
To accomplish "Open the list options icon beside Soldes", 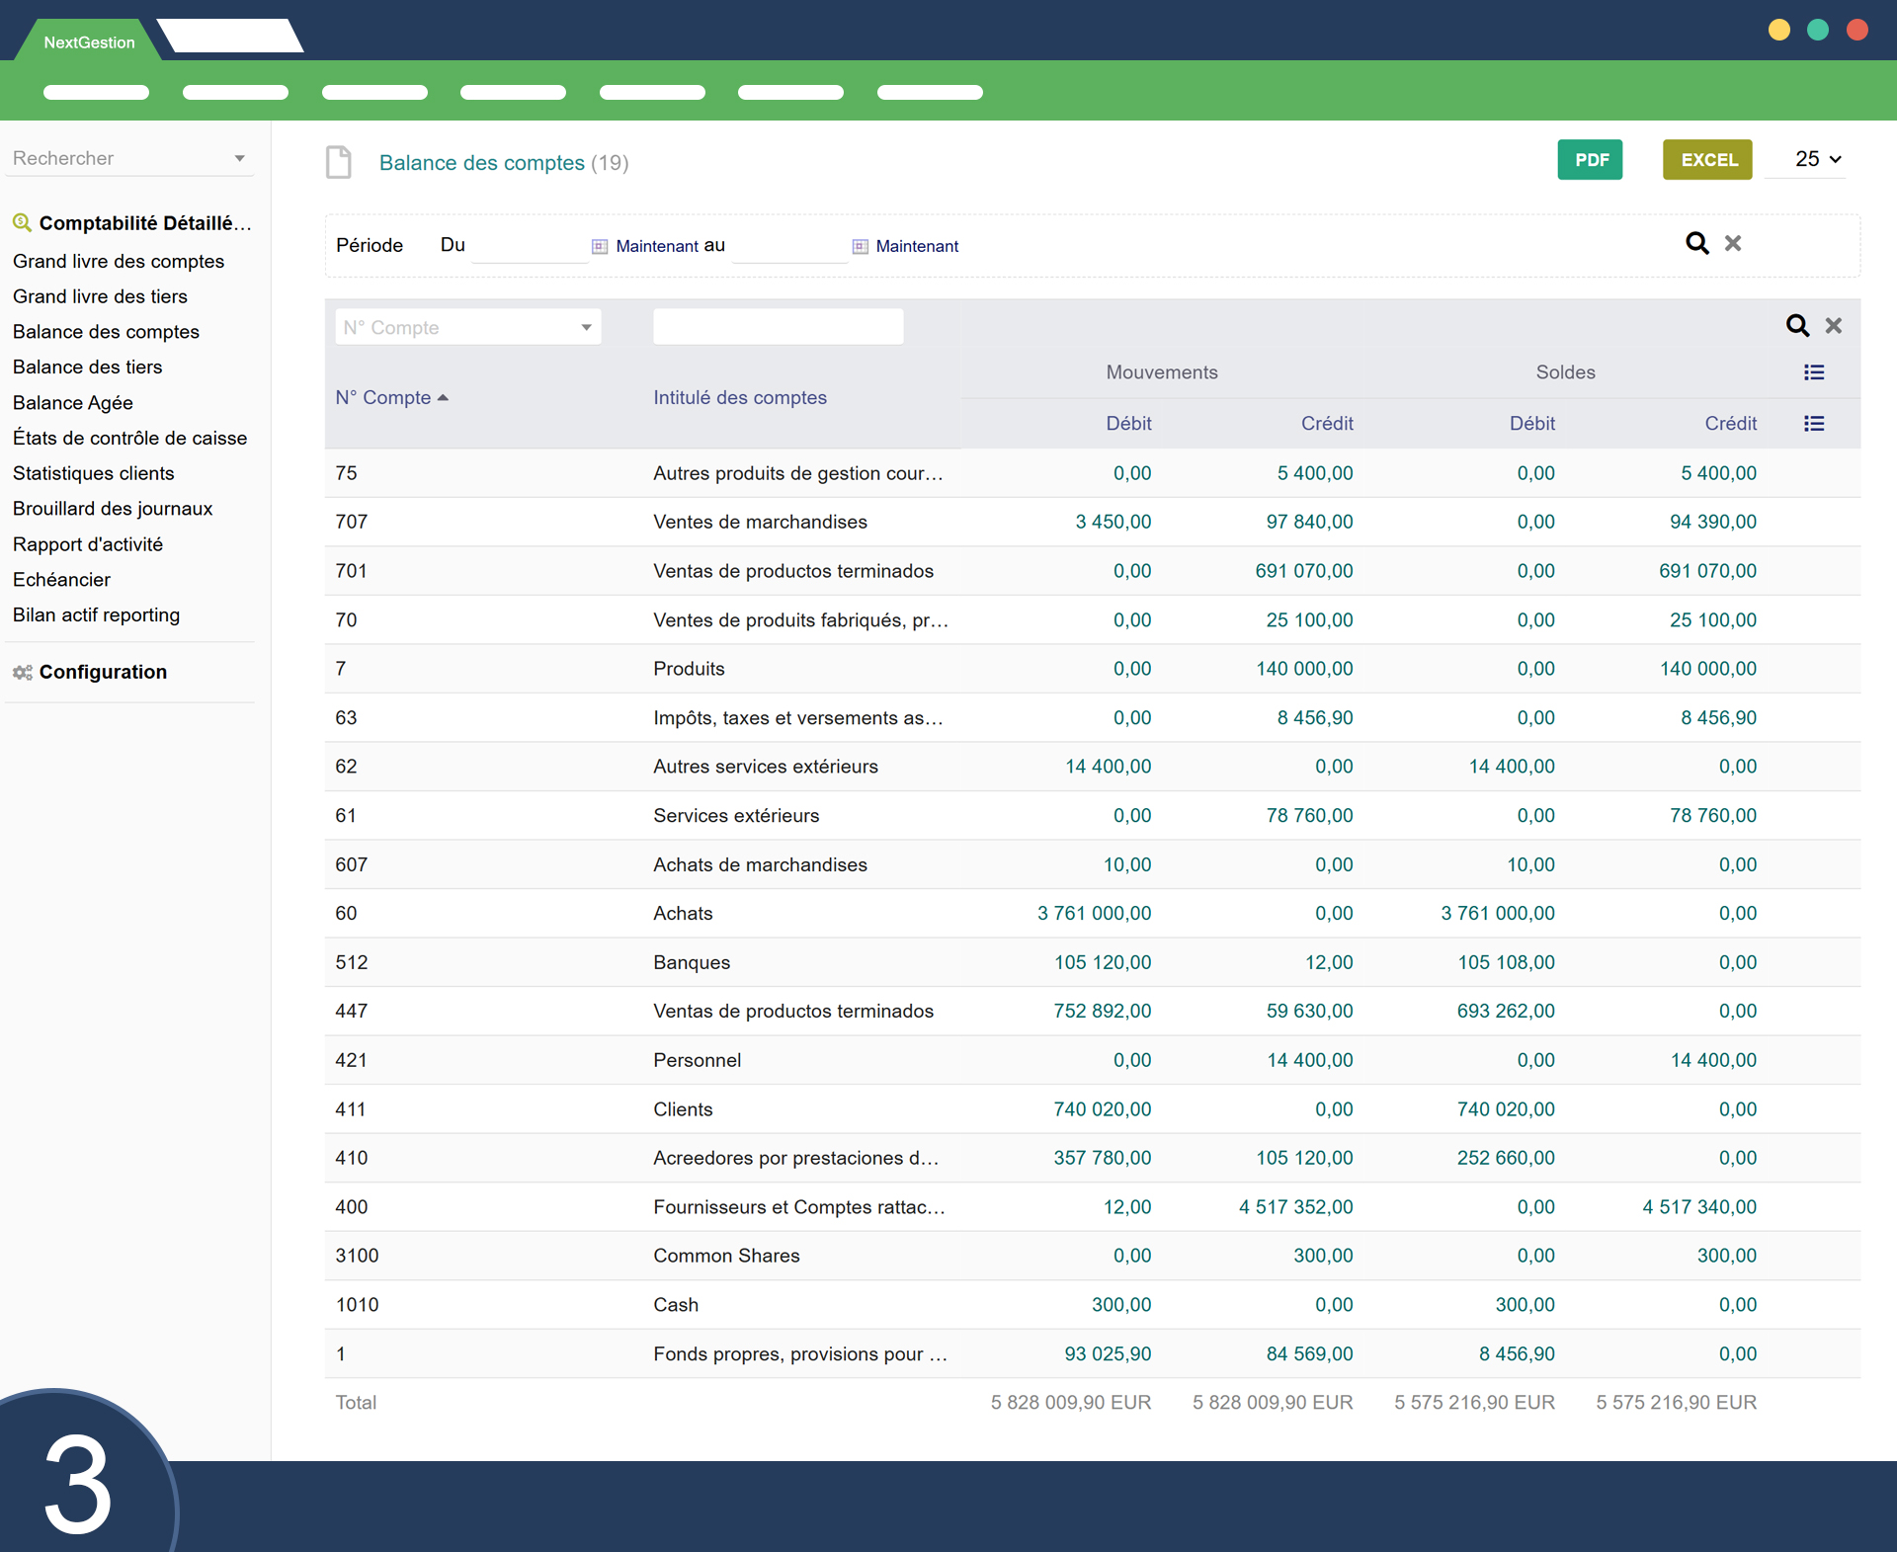I will click(x=1814, y=372).
